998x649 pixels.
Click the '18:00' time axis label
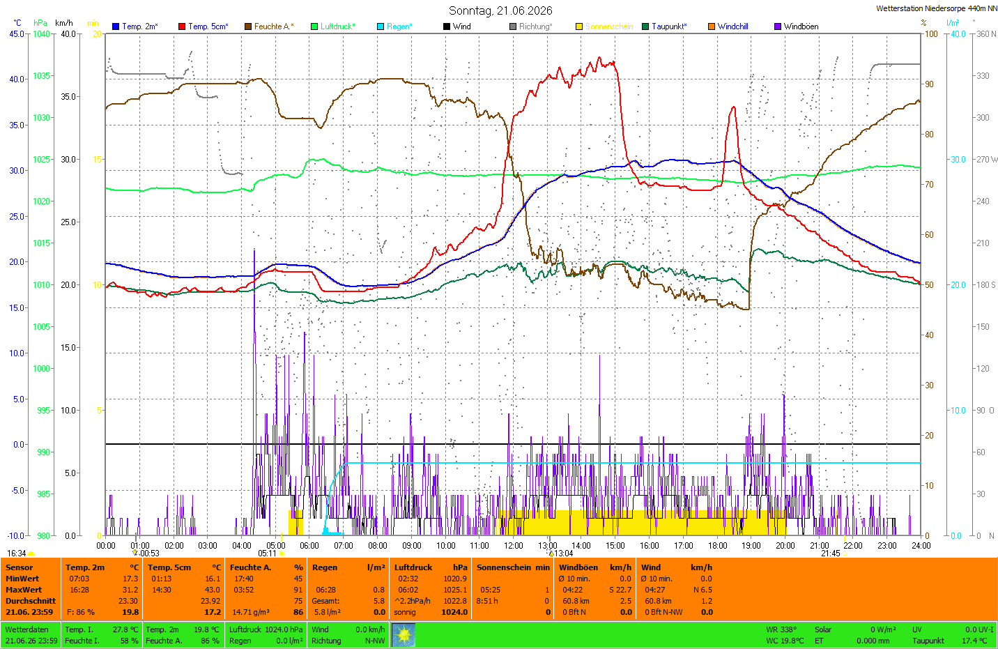click(718, 546)
